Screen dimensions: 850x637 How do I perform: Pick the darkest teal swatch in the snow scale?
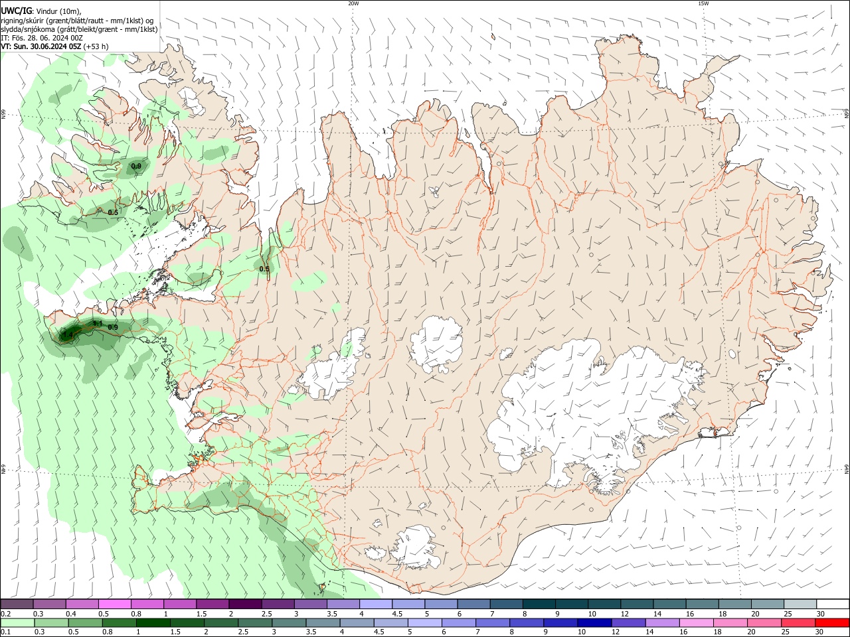point(539,604)
